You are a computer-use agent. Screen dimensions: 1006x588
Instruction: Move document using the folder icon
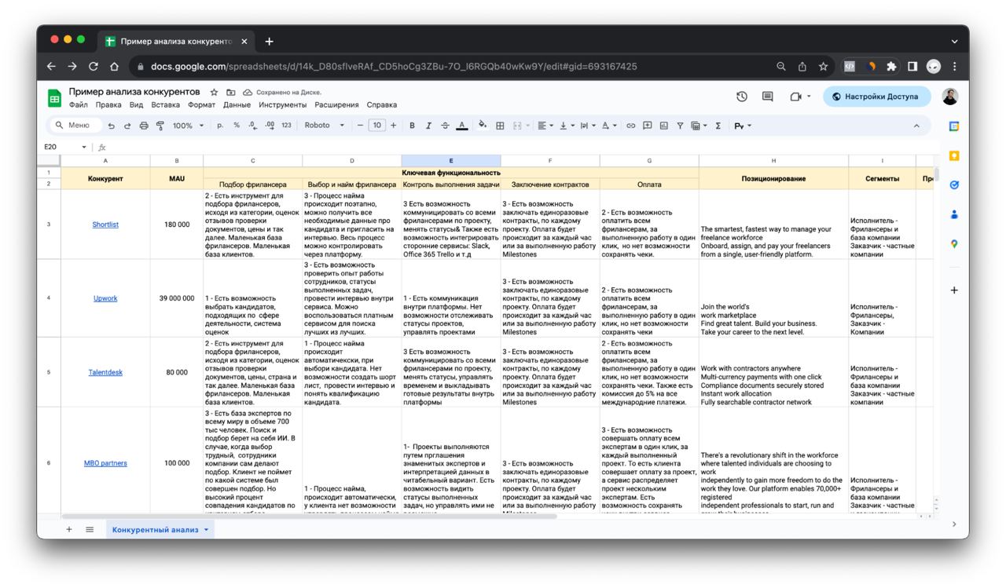click(x=231, y=93)
